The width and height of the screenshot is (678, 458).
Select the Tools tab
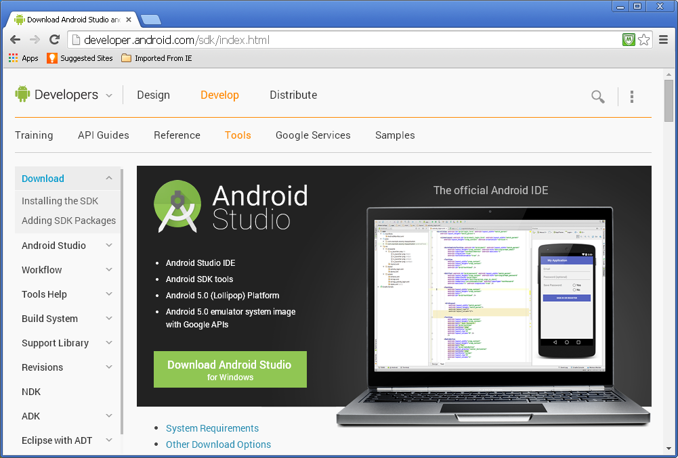[x=238, y=135]
